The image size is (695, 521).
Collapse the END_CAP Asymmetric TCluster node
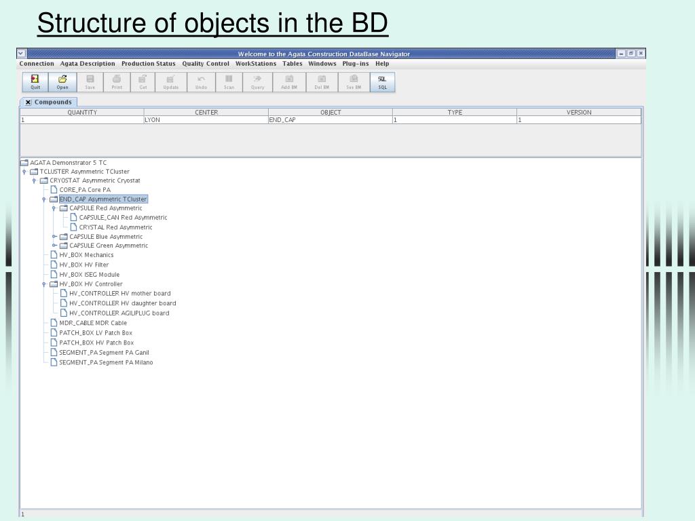pyautogui.click(x=44, y=199)
